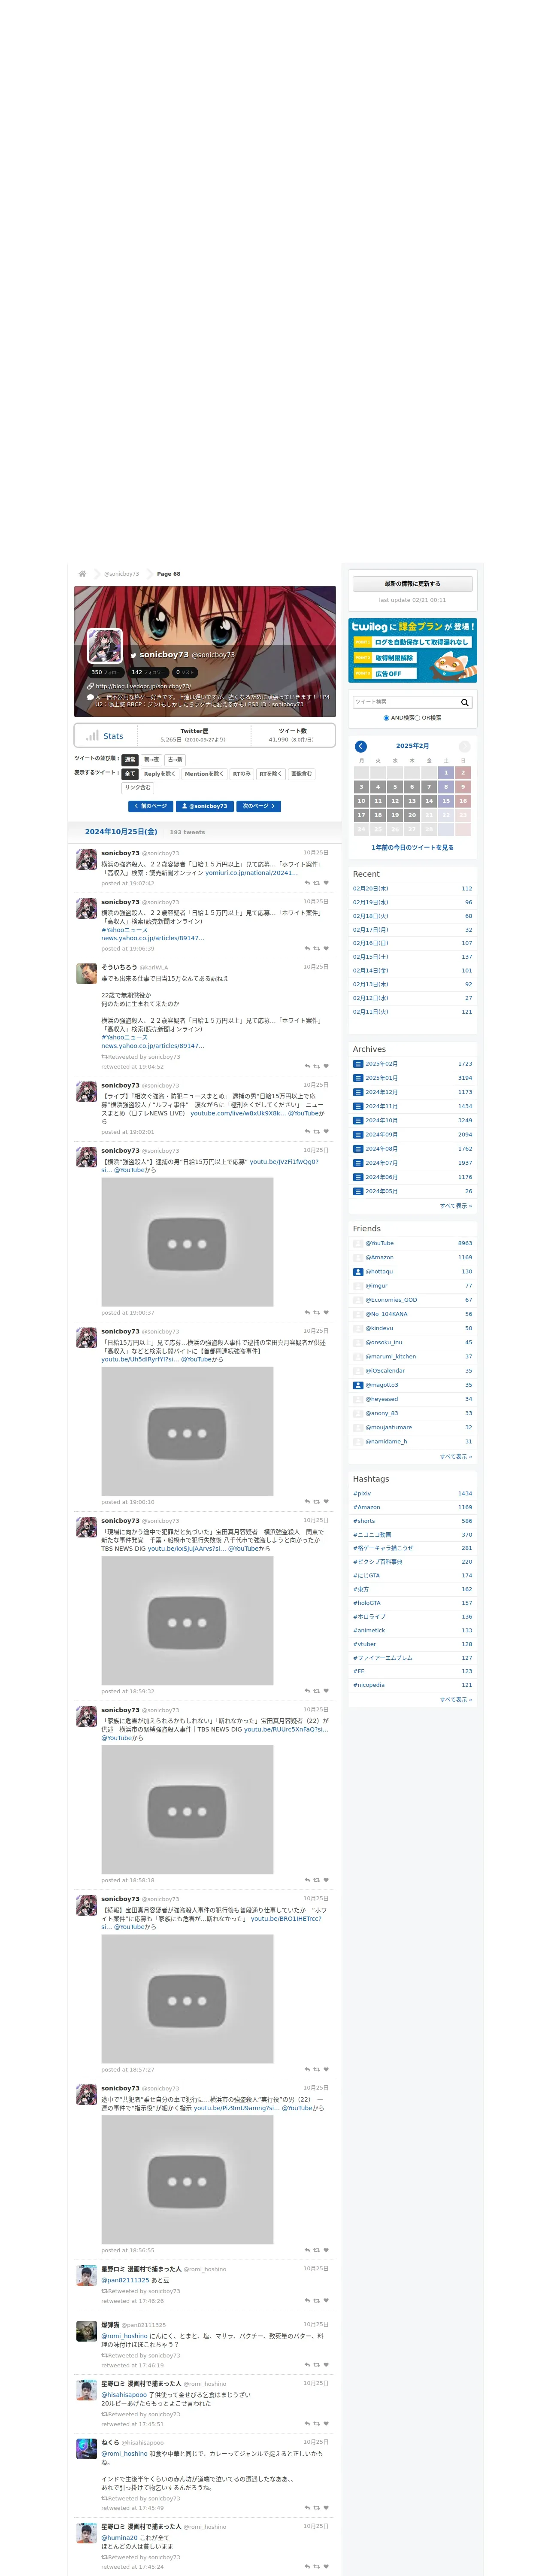
Task: Click the Stats bar chart icon
Action: 92,735
